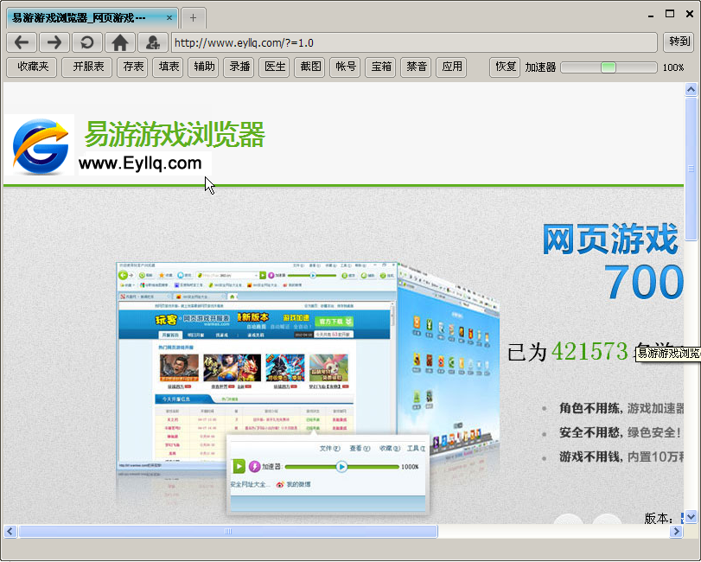Open the 宝箱 treasure box button
This screenshot has width=701, height=562.
pyautogui.click(x=380, y=67)
